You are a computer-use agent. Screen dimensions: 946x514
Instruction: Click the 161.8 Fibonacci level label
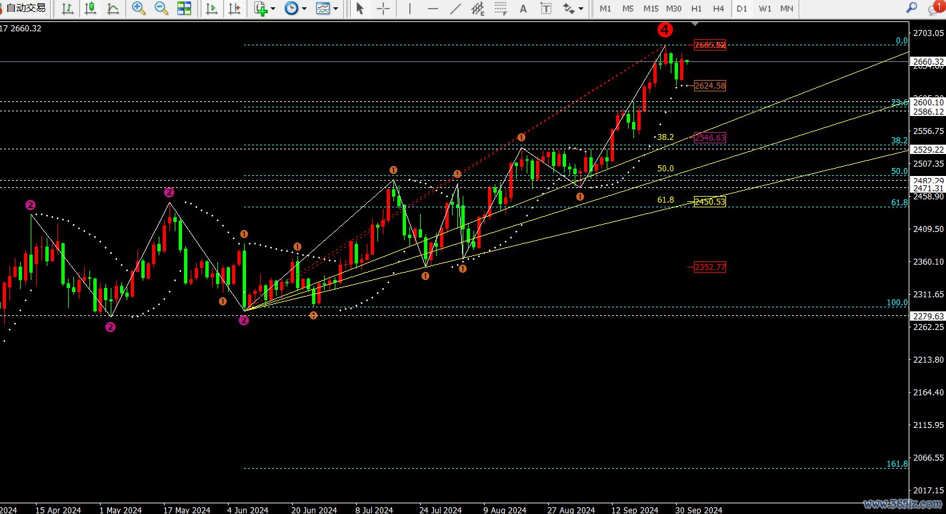pos(897,463)
